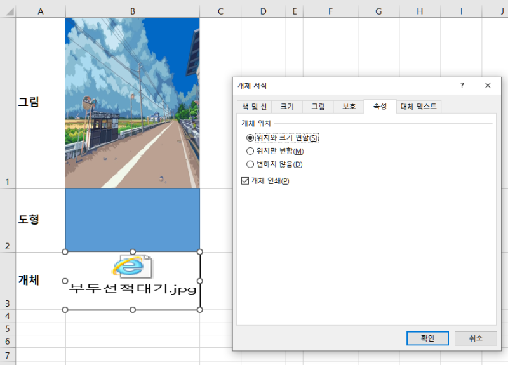Select the blue rectangle shape in B2

coord(133,220)
